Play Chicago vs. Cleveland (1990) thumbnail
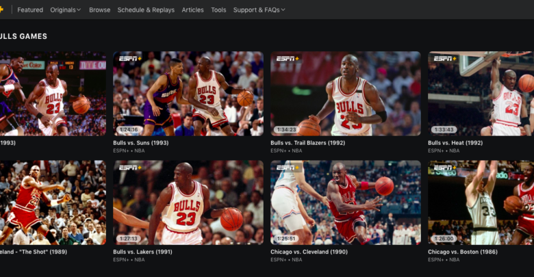The width and height of the screenshot is (534, 277). pos(345,202)
